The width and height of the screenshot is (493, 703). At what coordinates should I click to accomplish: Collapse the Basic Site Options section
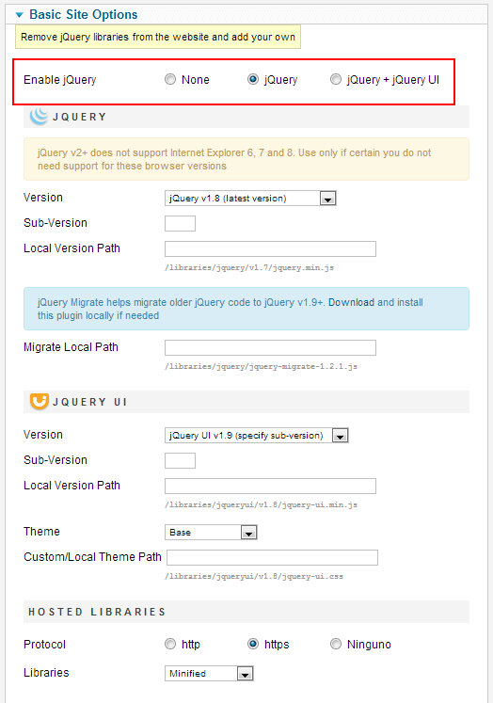(19, 15)
